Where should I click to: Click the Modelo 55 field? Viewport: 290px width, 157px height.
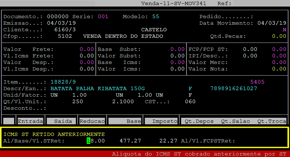156,17
